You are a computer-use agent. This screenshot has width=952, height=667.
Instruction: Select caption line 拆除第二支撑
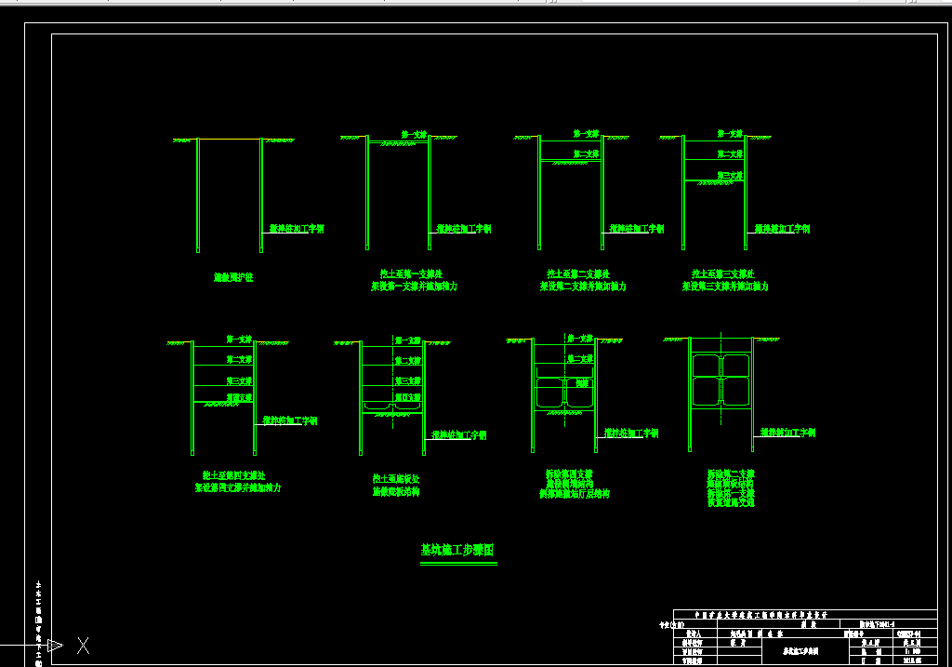(x=731, y=474)
